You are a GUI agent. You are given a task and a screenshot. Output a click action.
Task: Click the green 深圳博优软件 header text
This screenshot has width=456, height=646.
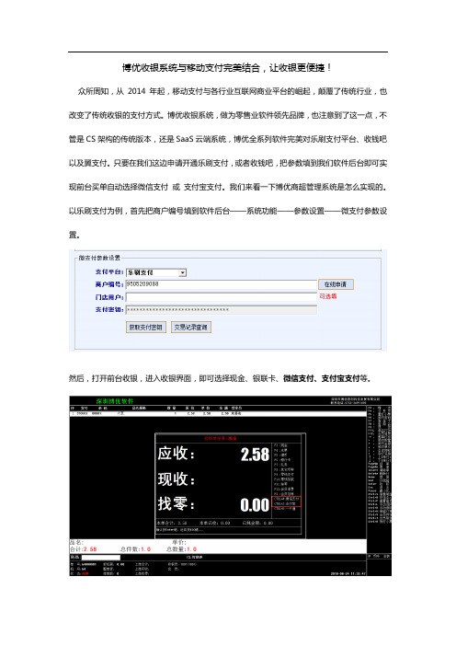click(x=115, y=401)
